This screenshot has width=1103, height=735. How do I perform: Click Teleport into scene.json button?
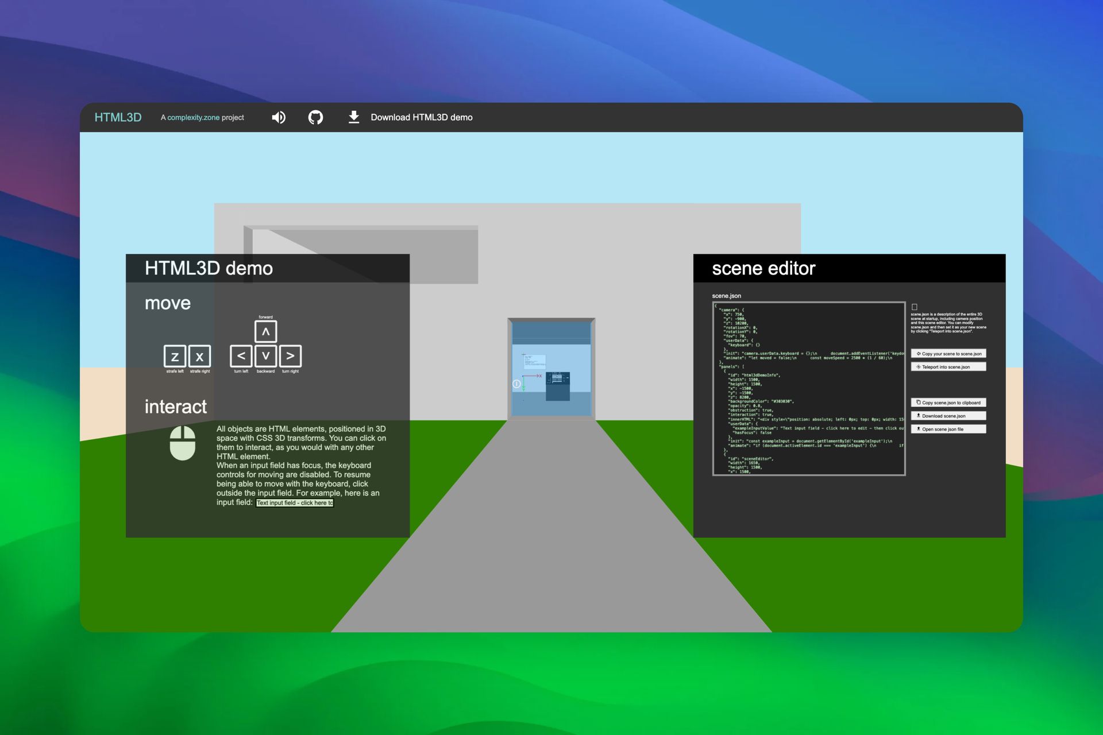948,367
